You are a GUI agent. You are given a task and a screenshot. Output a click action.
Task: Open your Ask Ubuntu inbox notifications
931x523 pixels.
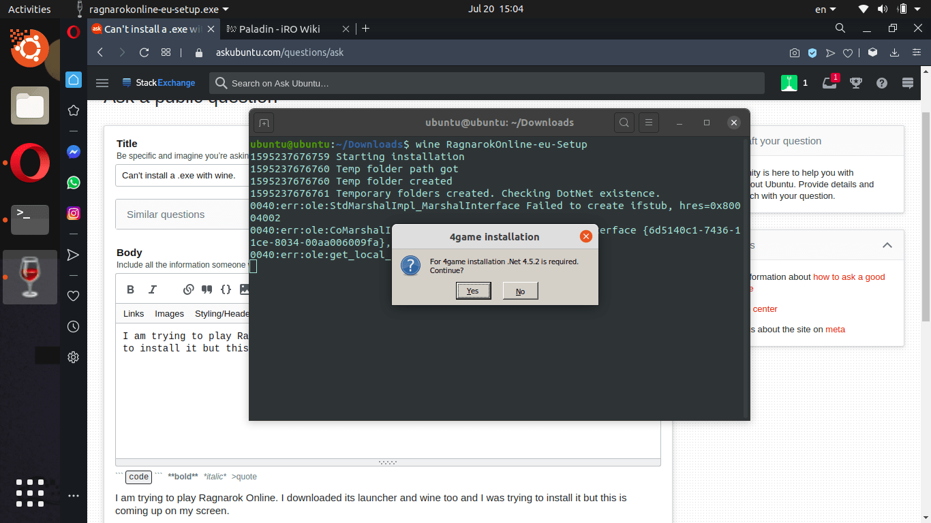point(830,82)
